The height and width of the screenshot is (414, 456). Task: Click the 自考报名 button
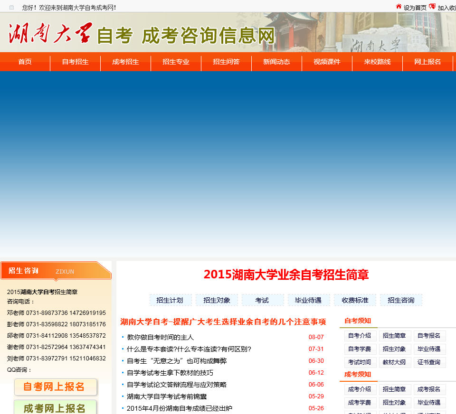coord(429,336)
